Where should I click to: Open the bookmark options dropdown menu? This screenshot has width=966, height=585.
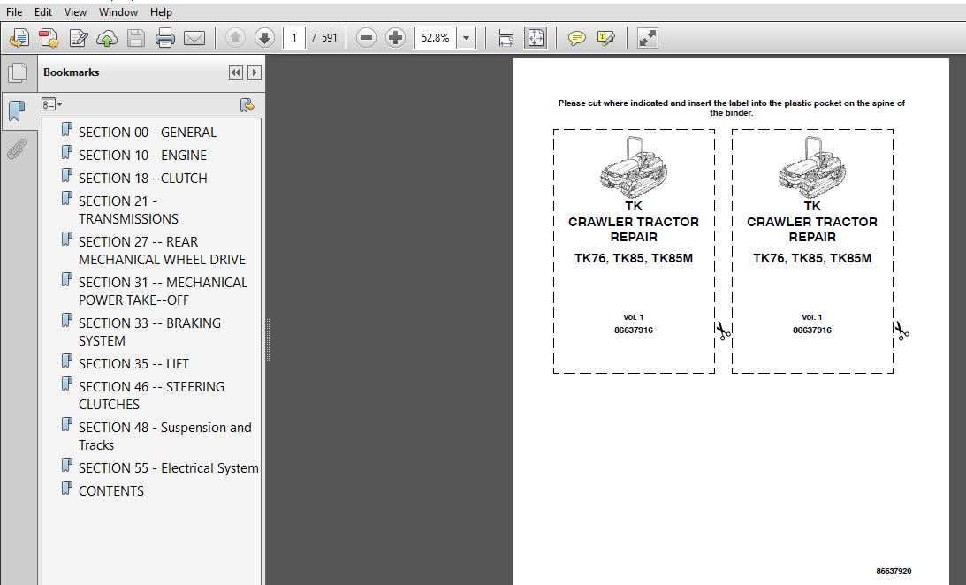tap(52, 104)
